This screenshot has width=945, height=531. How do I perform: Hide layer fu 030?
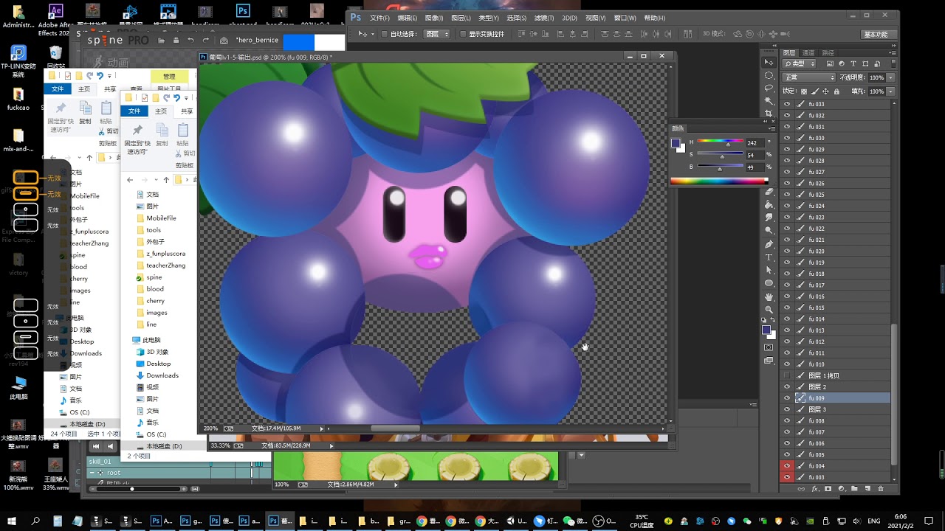coord(786,139)
